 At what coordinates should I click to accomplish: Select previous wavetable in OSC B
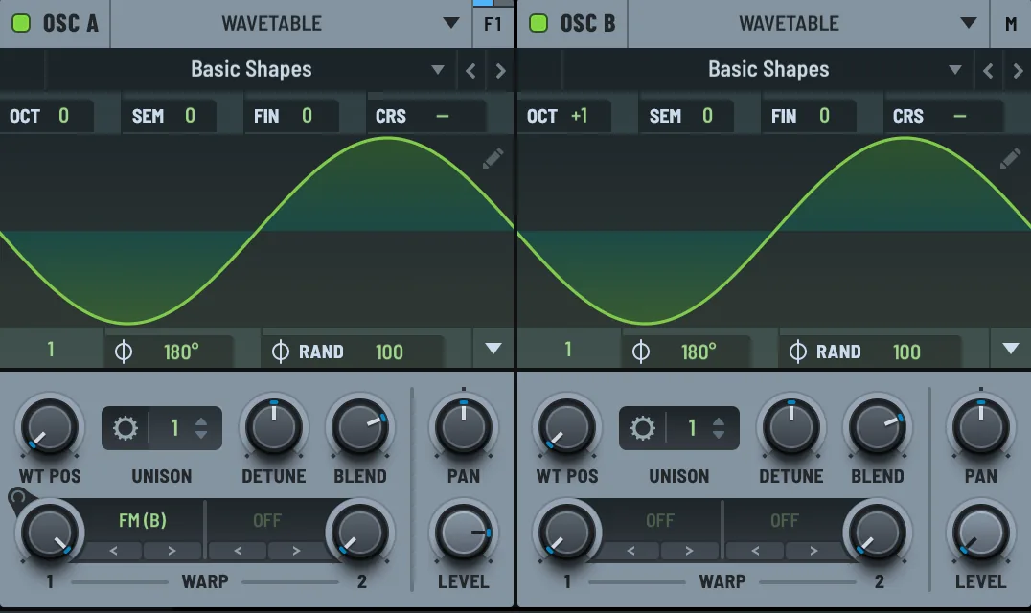pos(988,70)
